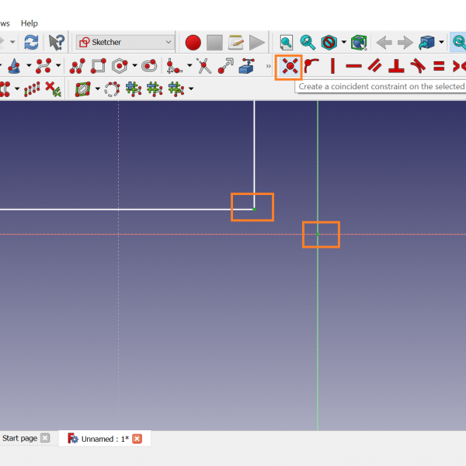Screen dimensions: 466x466
Task: Expand the polygon tool dropdown arrow
Action: [x=134, y=66]
